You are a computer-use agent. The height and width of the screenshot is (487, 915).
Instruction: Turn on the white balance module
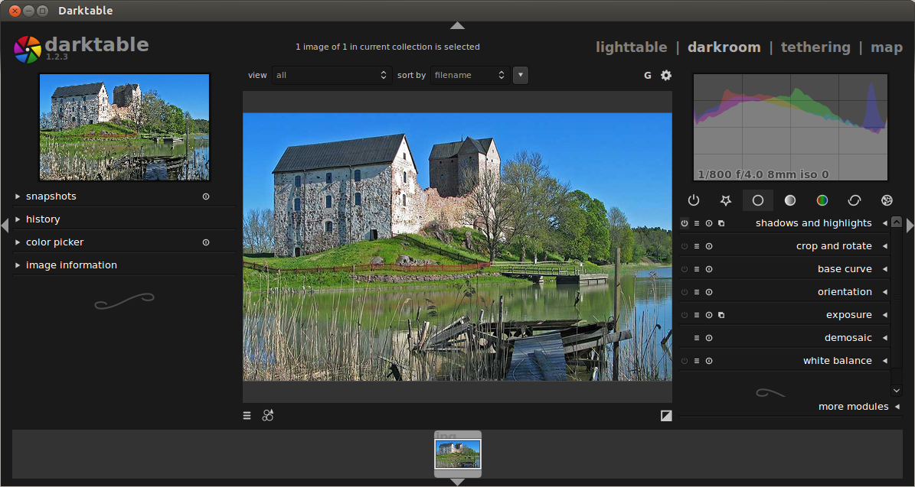point(685,361)
